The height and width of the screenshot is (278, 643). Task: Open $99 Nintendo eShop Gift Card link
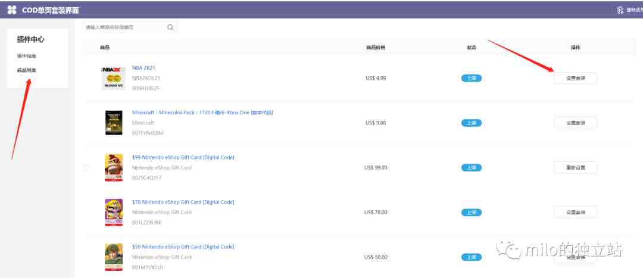coord(183,157)
